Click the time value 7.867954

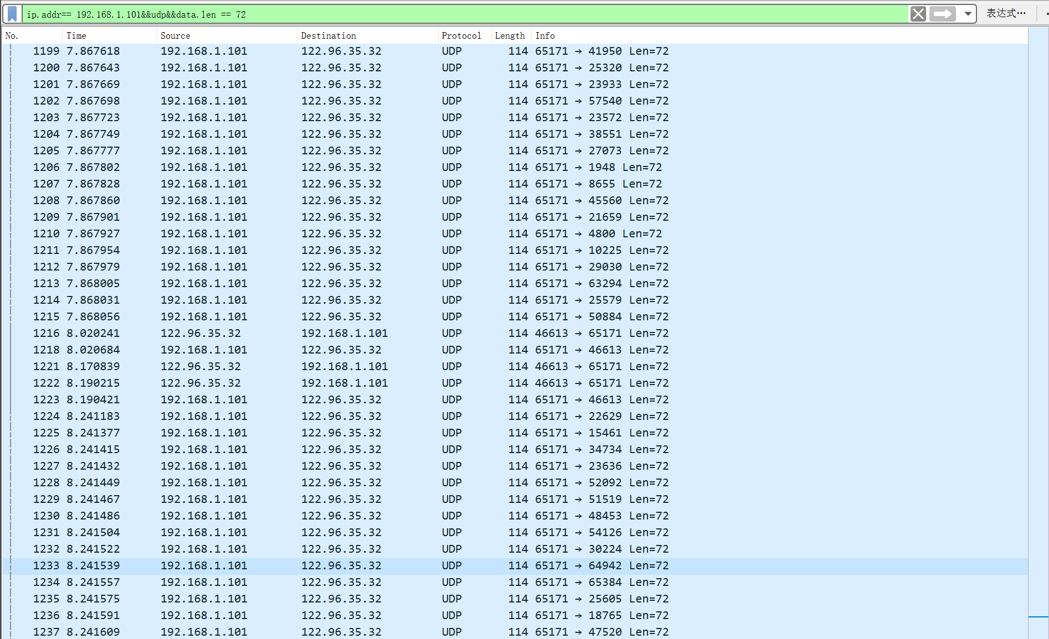click(93, 250)
